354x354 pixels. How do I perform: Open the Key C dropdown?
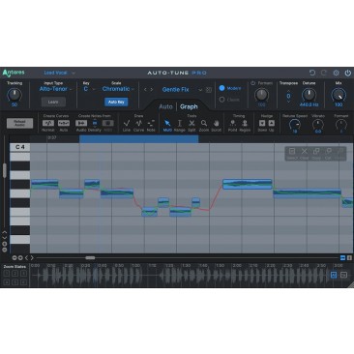click(x=89, y=89)
